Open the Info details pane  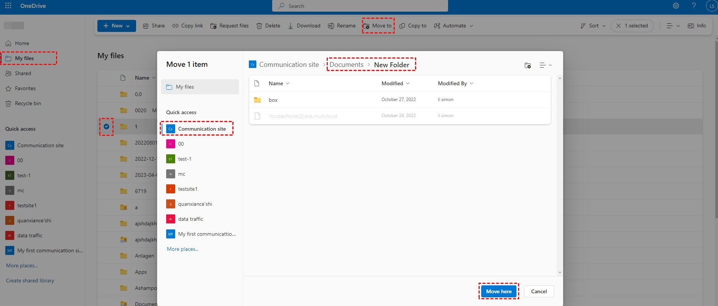click(x=697, y=26)
